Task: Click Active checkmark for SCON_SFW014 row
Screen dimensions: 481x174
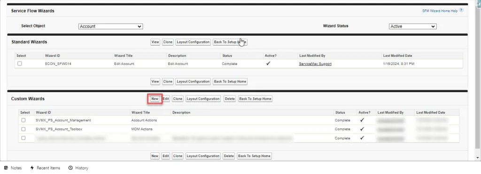Action: click(268, 63)
